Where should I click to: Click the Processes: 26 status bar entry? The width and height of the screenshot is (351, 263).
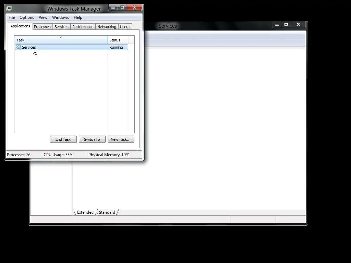19,155
